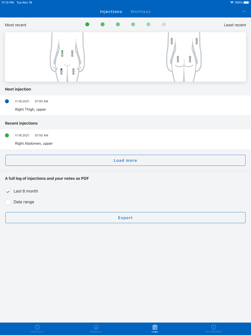Viewport: 251px width, 335px height.
Task: Click the lightest green least-recent legend dot
Action: coord(164,24)
